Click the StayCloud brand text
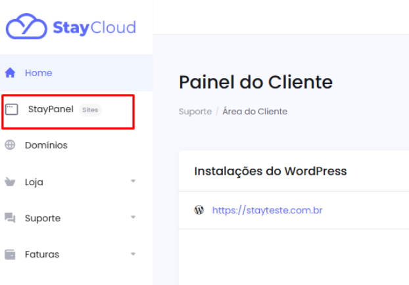Screen dimensions: 409x285 coord(95,28)
